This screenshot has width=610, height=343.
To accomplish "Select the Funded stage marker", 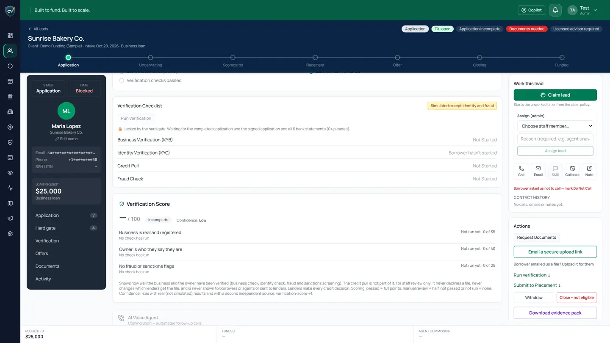I will (562, 58).
